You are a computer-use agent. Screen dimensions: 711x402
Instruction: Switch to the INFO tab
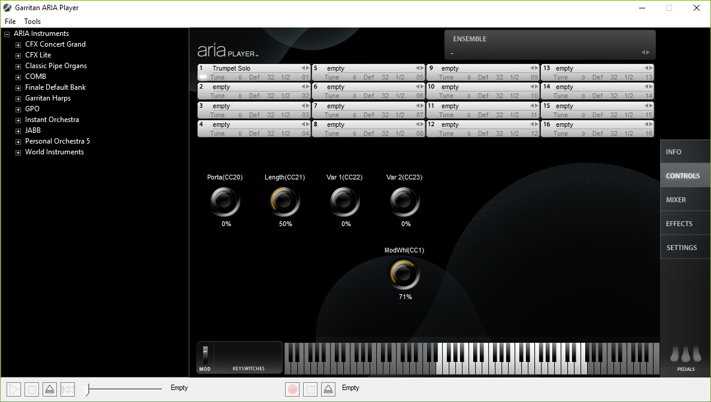tap(685, 152)
